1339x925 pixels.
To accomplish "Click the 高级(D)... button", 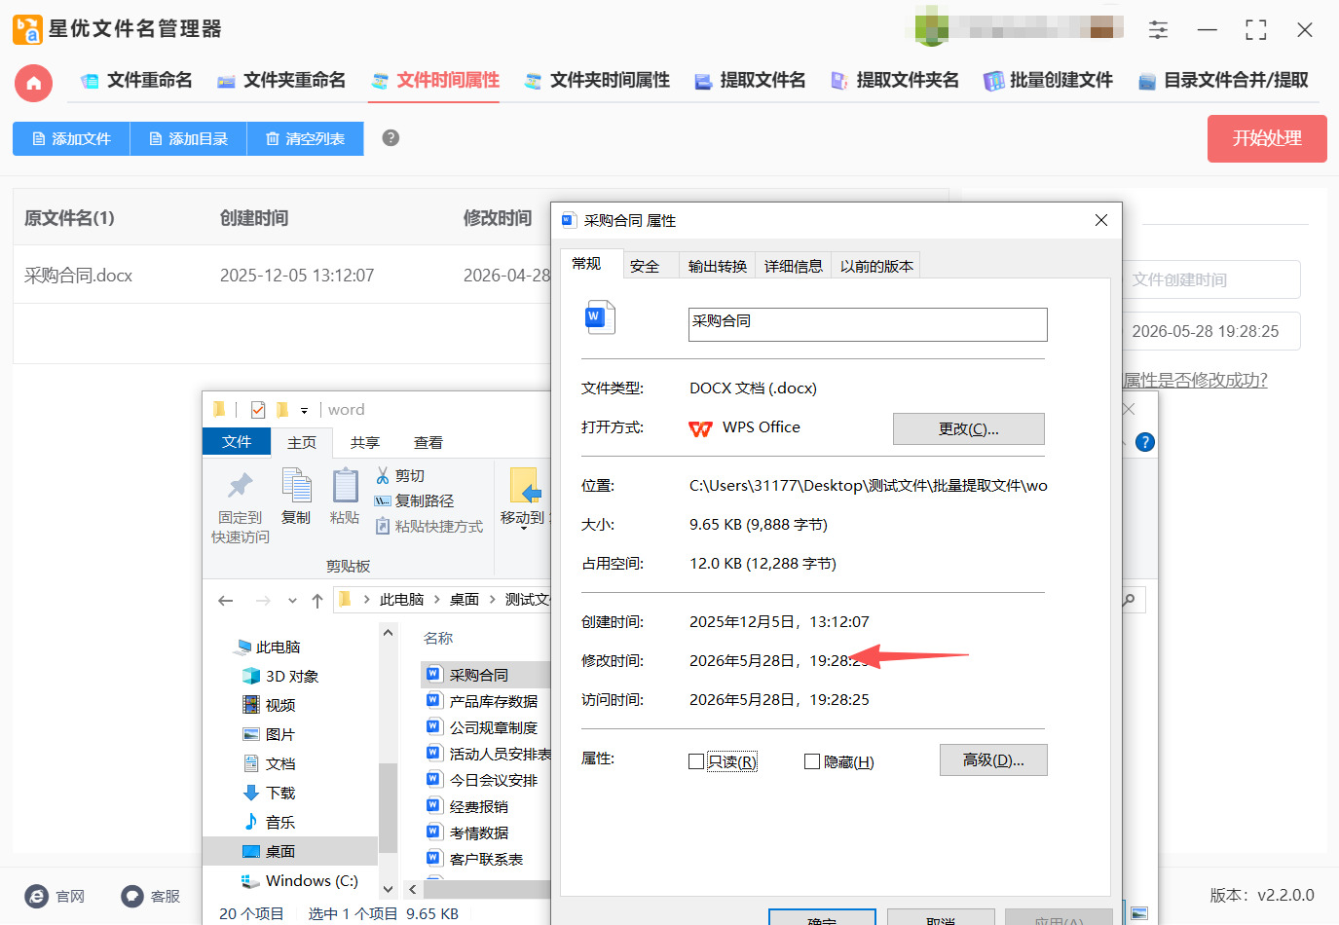I will click(x=993, y=760).
